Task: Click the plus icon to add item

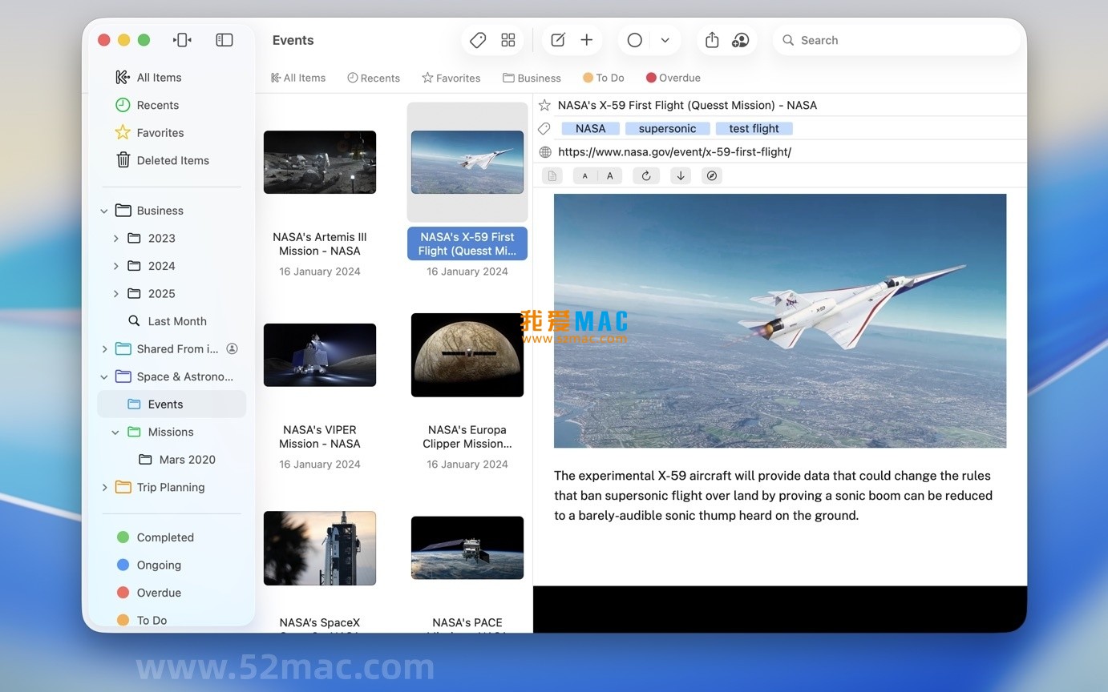Action: (x=586, y=39)
